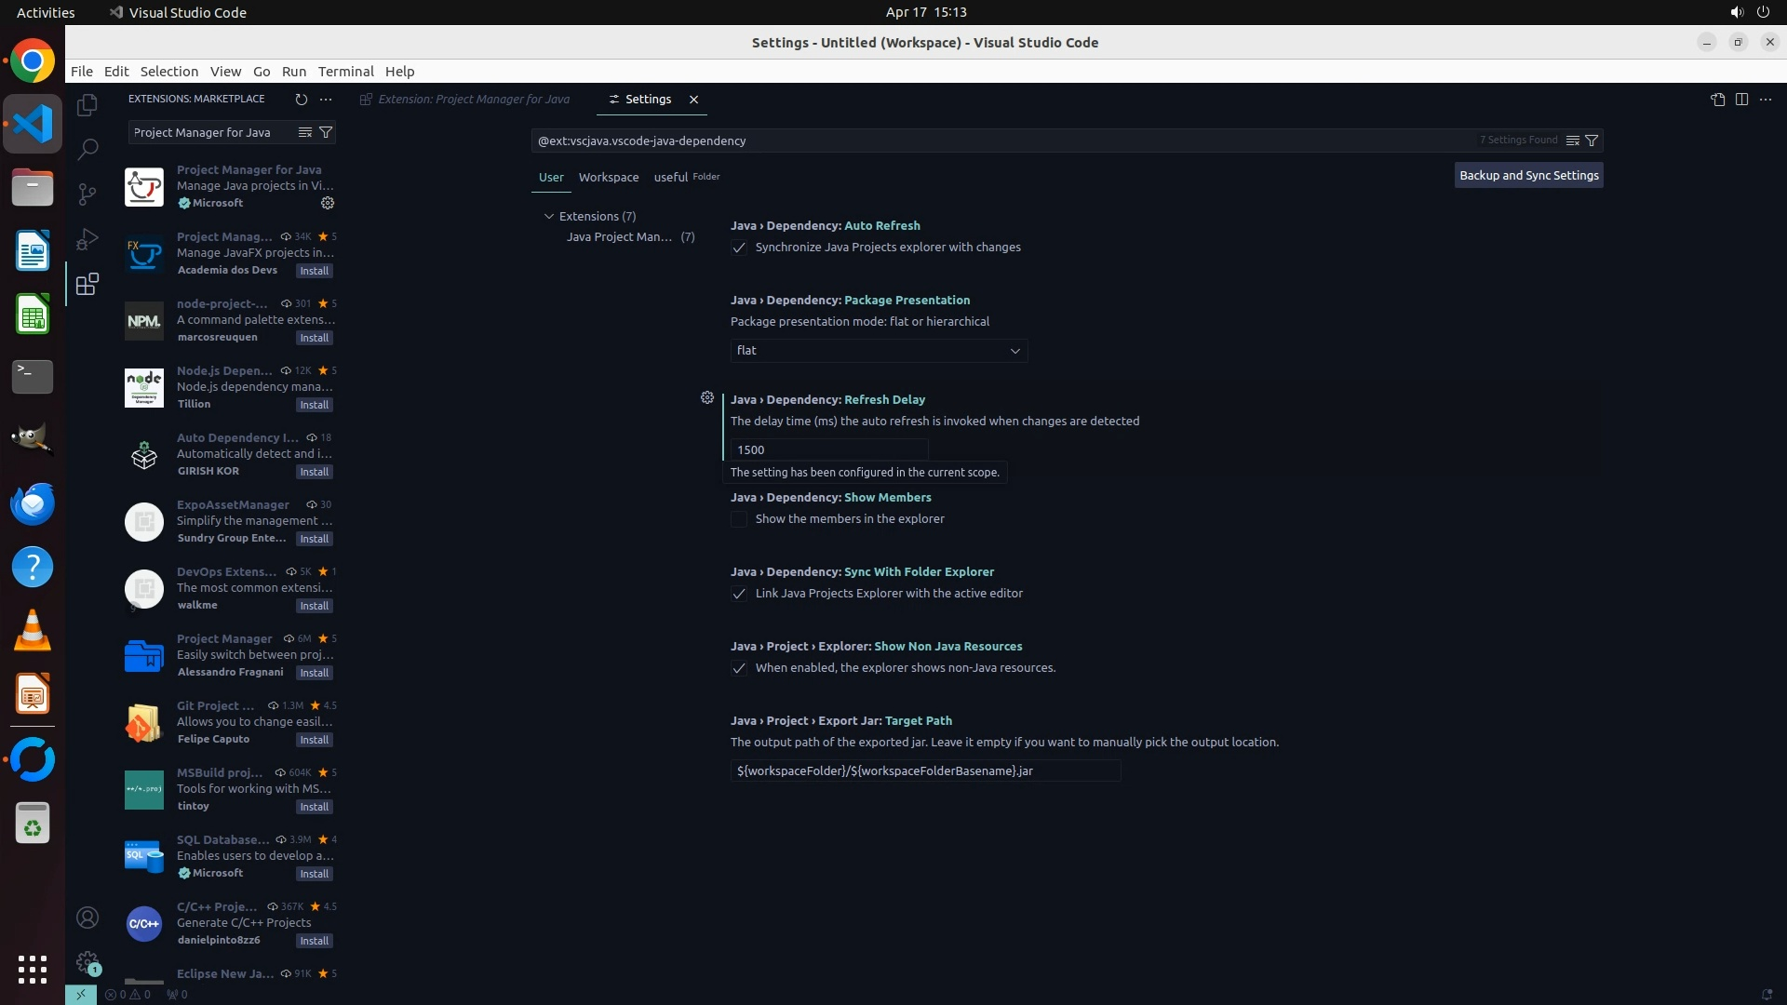Split the editor right

click(1741, 100)
